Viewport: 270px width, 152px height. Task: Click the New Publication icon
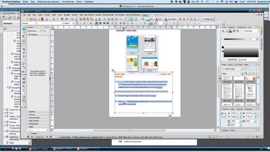[24, 19]
